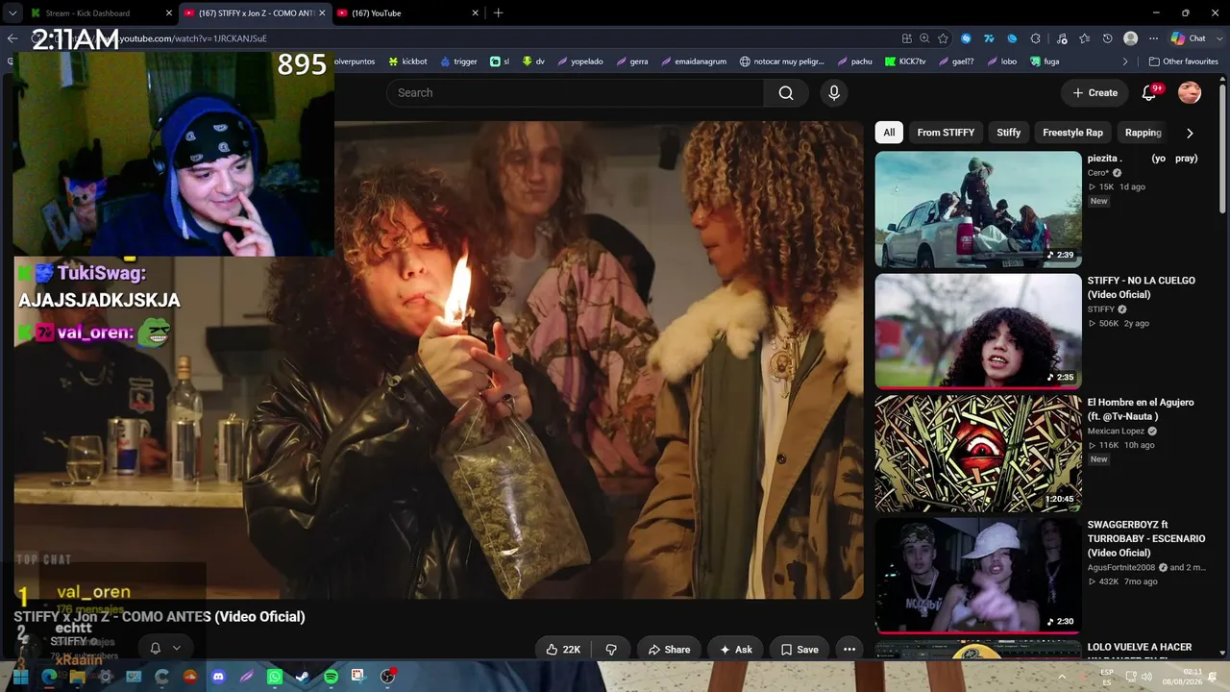Open the Shazam browser extension
Screen dimensions: 1230x692
pyautogui.click(x=966, y=38)
